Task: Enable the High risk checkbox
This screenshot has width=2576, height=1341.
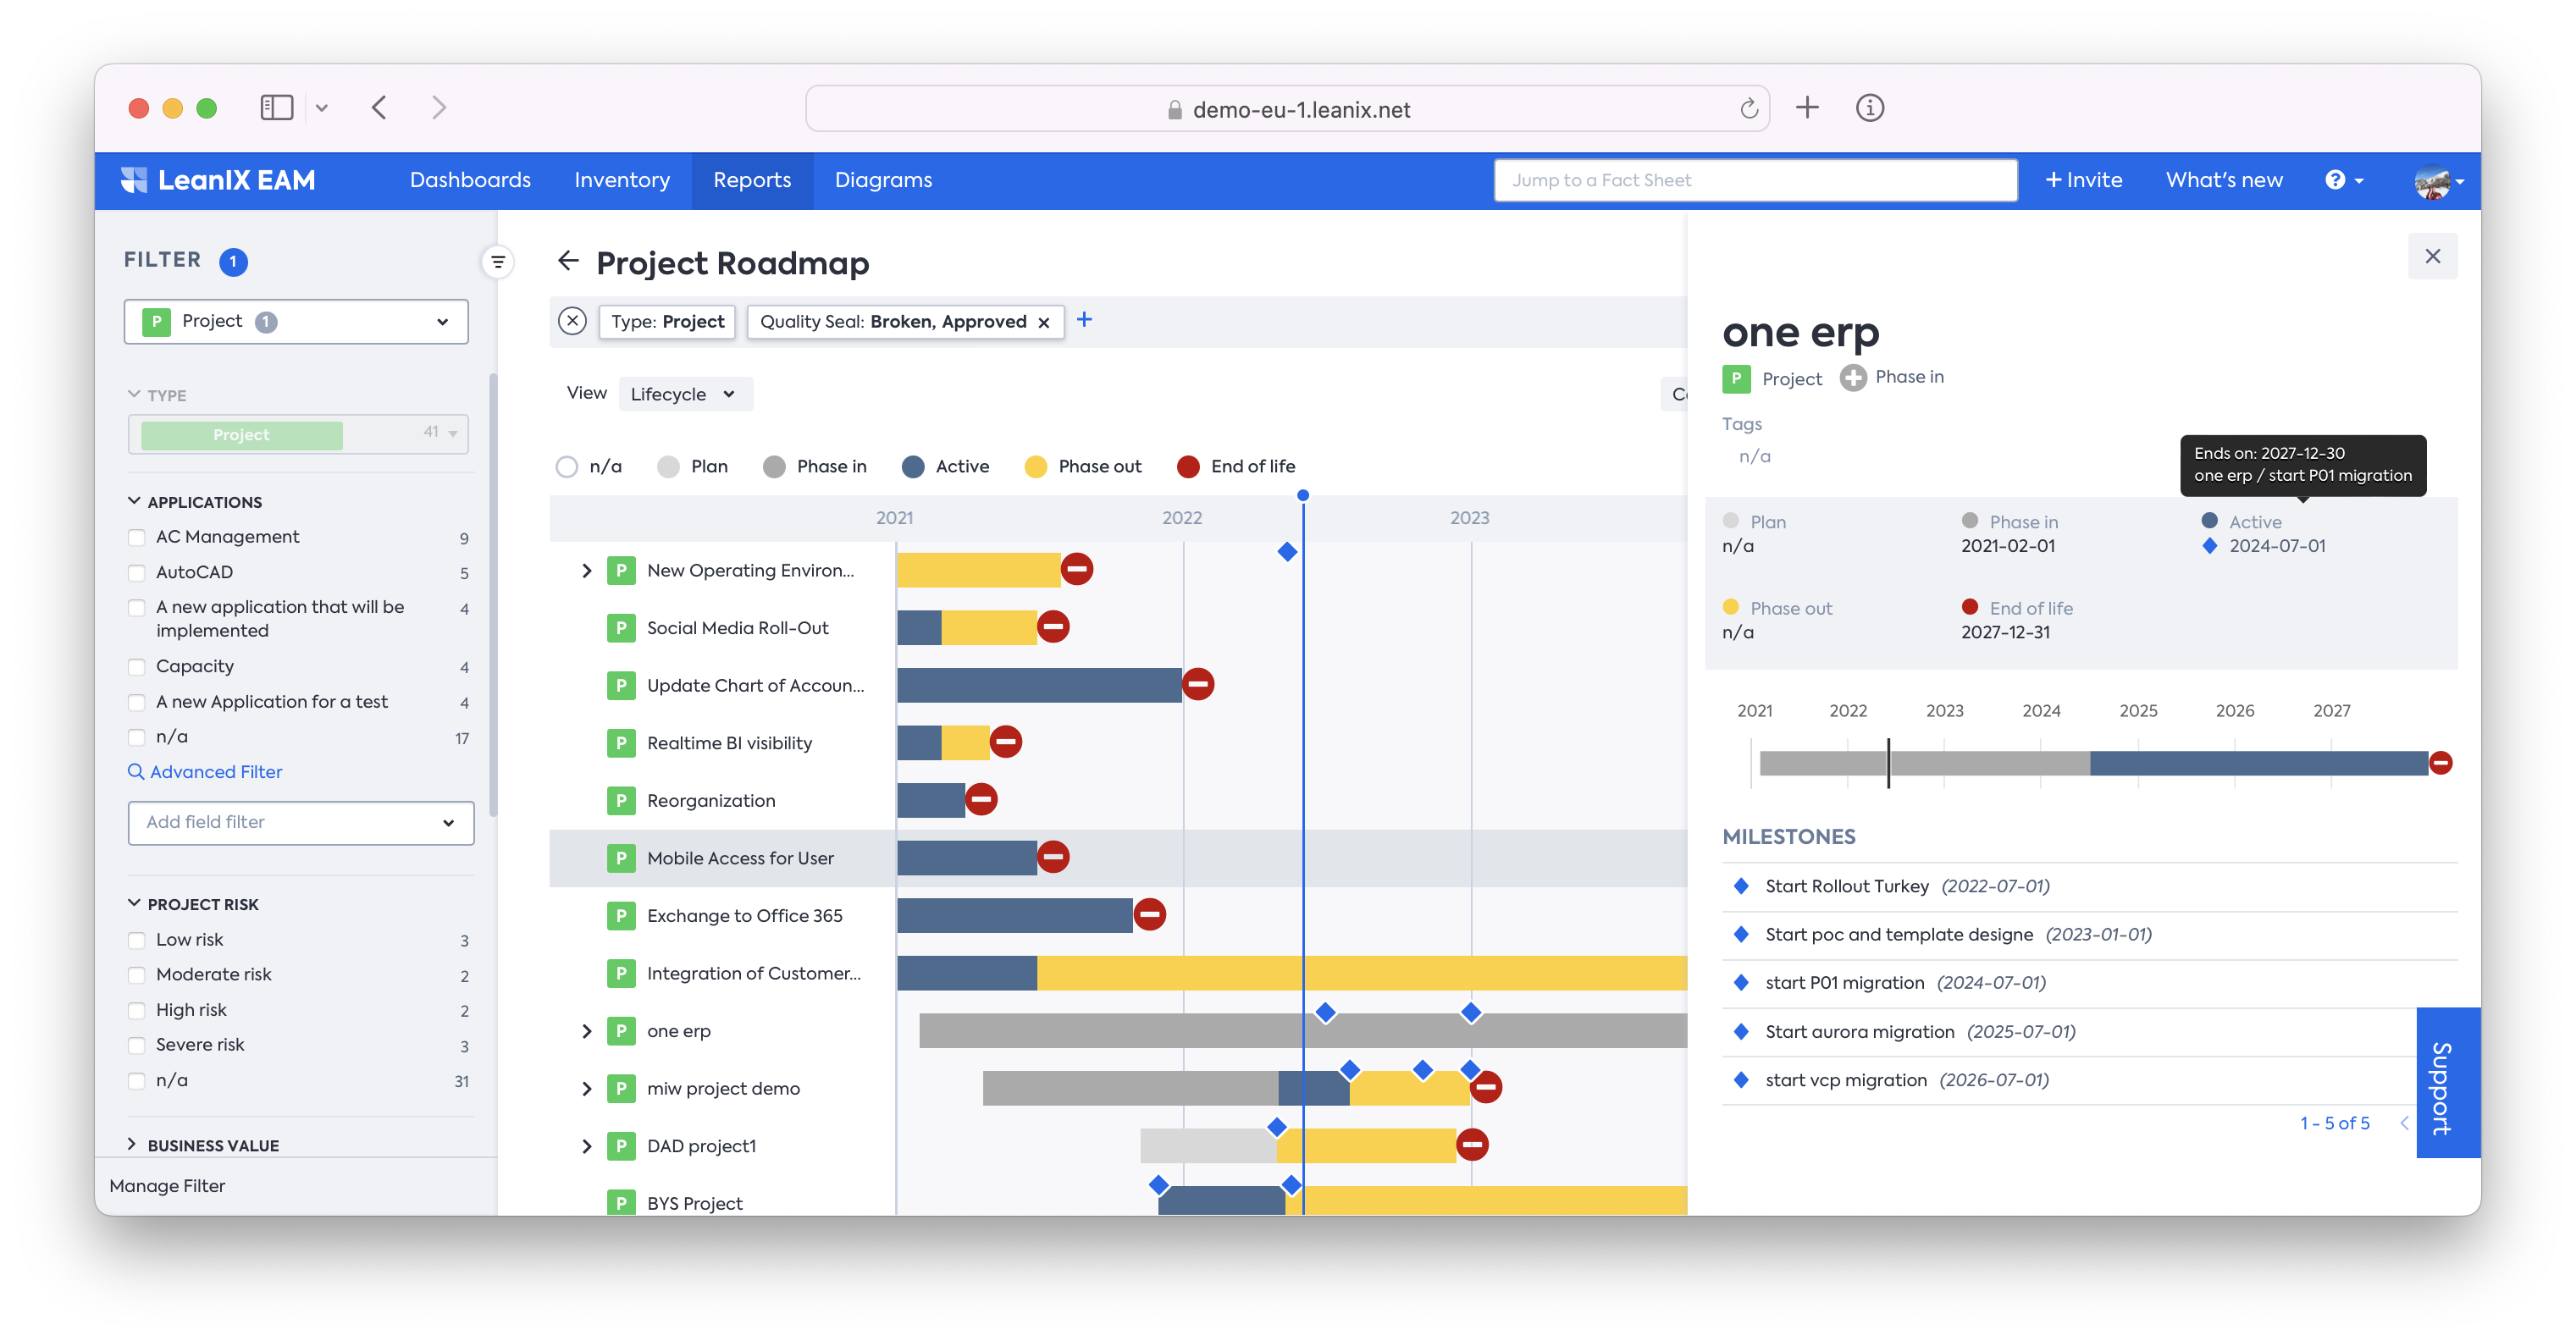Action: 137,1011
